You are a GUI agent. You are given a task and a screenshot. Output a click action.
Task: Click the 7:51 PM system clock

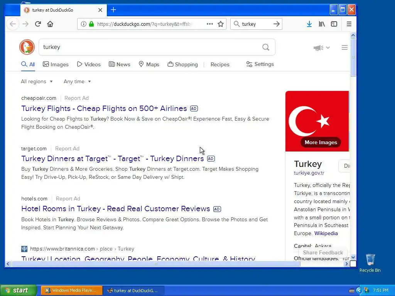coord(381,291)
